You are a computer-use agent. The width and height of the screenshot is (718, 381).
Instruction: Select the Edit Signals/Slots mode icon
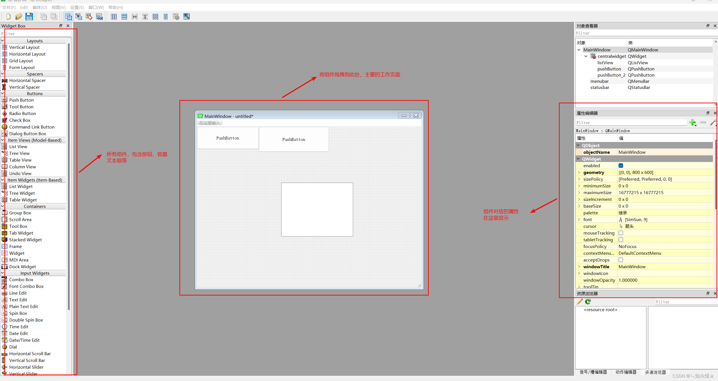[79, 17]
